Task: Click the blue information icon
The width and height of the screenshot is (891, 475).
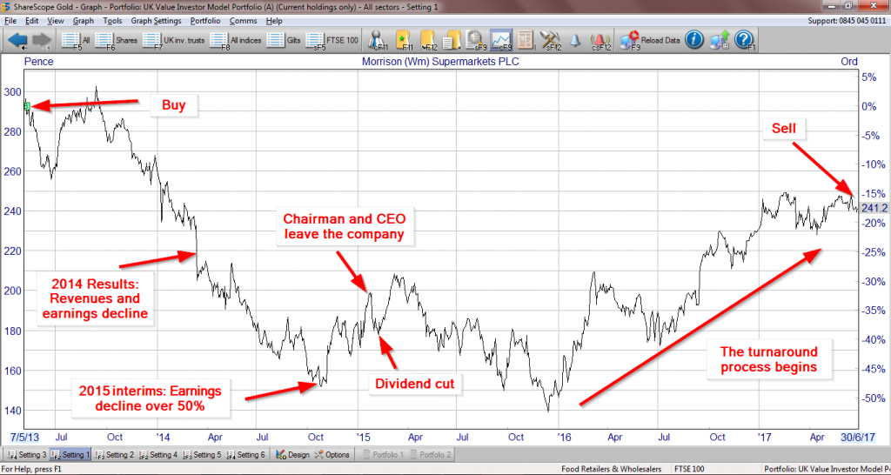Action: [x=694, y=40]
